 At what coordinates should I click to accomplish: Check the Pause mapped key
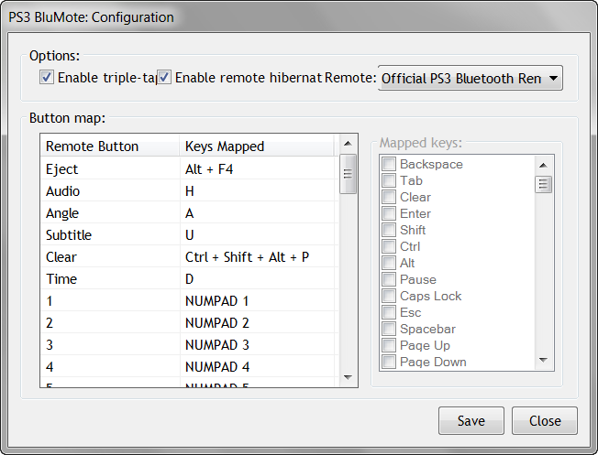(389, 279)
